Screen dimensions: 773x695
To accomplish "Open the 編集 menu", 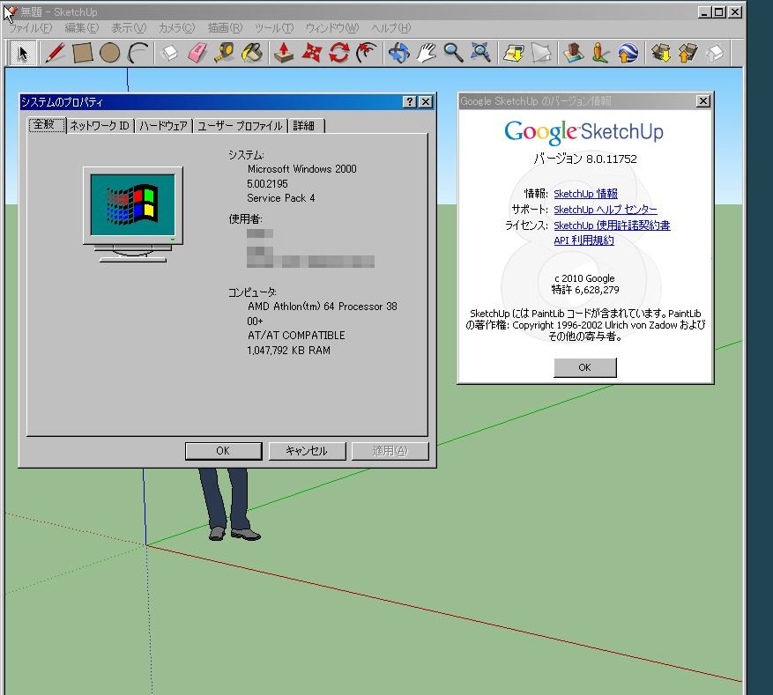I will tap(82, 28).
